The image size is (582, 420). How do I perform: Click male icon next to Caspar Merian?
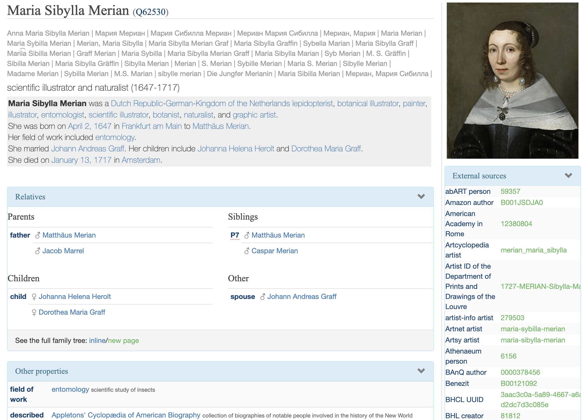(247, 251)
